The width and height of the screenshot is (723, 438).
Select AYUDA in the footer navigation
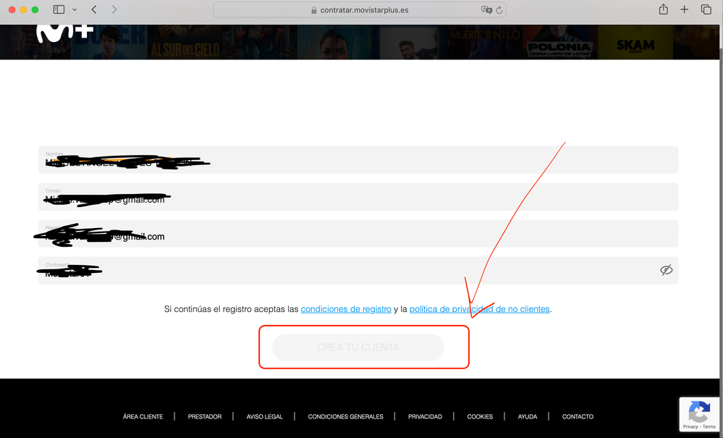pyautogui.click(x=527, y=416)
